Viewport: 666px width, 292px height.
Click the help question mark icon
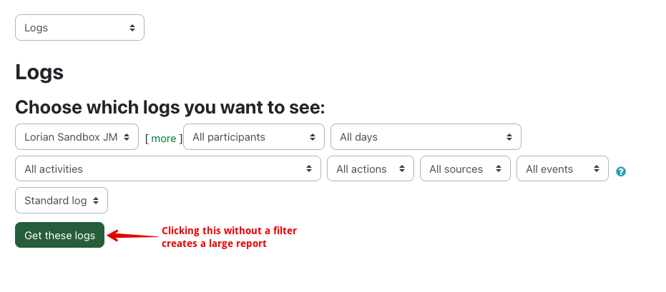(621, 171)
